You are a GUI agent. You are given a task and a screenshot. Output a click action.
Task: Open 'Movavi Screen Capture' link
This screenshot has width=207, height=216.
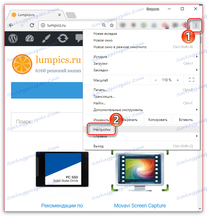coord(140,206)
